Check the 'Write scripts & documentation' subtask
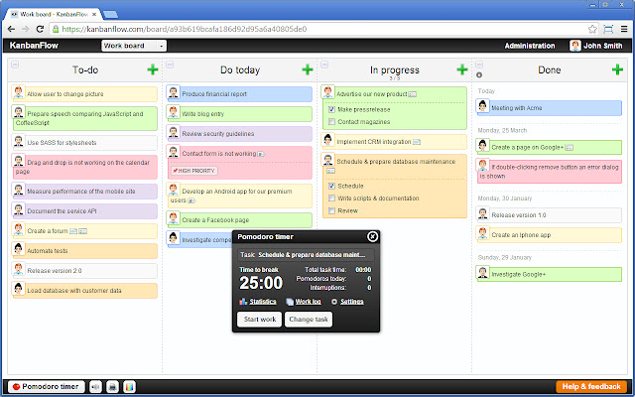This screenshot has width=635, height=397. tap(331, 198)
